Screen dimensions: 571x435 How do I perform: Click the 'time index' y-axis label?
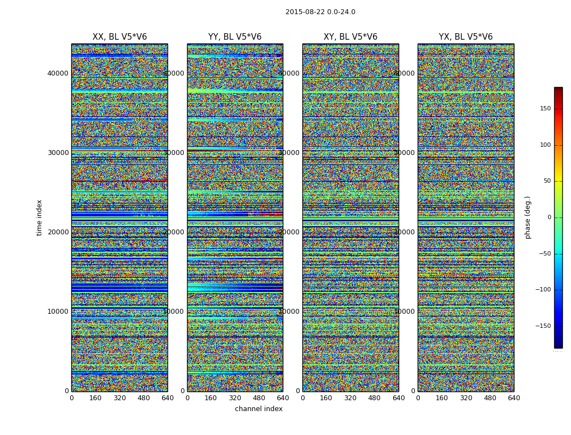(39, 217)
